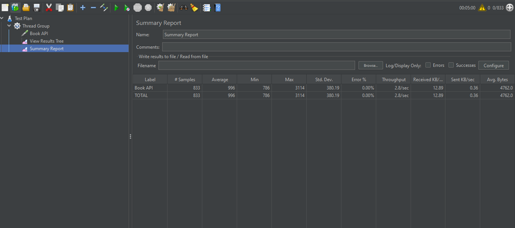Screen dimensions: 515x228
Task: Click the thread status icon at top right
Action: [x=510, y=7]
